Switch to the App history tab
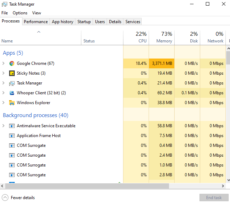Screen dimensions: 230x204 (x=62, y=22)
